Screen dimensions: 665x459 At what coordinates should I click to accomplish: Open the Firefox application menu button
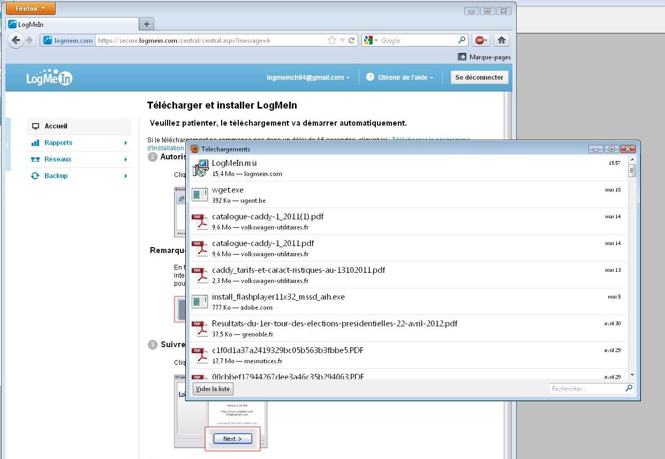(31, 9)
